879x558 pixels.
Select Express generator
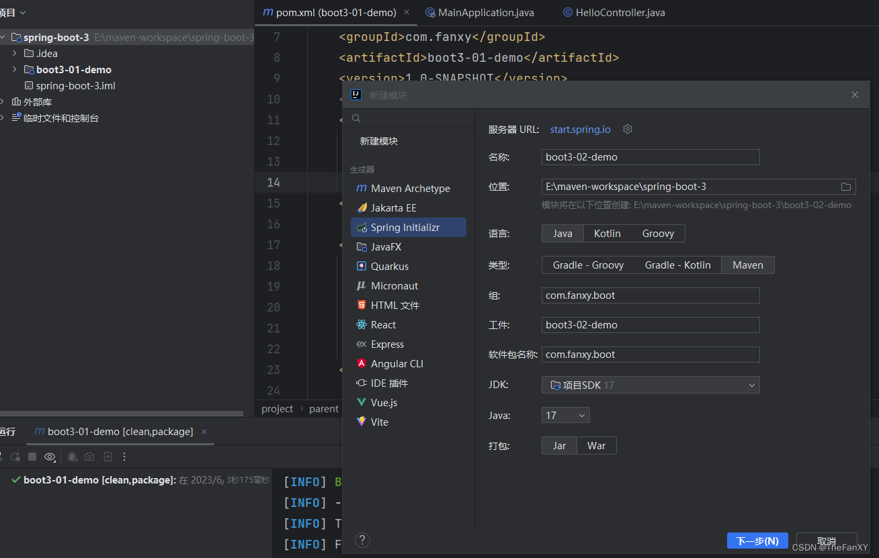pos(409,344)
